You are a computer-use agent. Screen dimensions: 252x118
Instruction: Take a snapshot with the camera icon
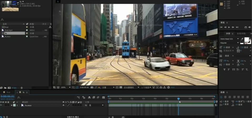coord(91,87)
